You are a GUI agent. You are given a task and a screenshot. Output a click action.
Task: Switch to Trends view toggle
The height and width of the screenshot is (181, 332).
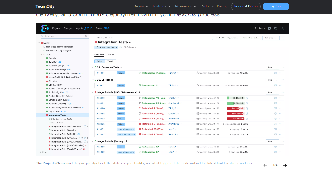point(110,61)
